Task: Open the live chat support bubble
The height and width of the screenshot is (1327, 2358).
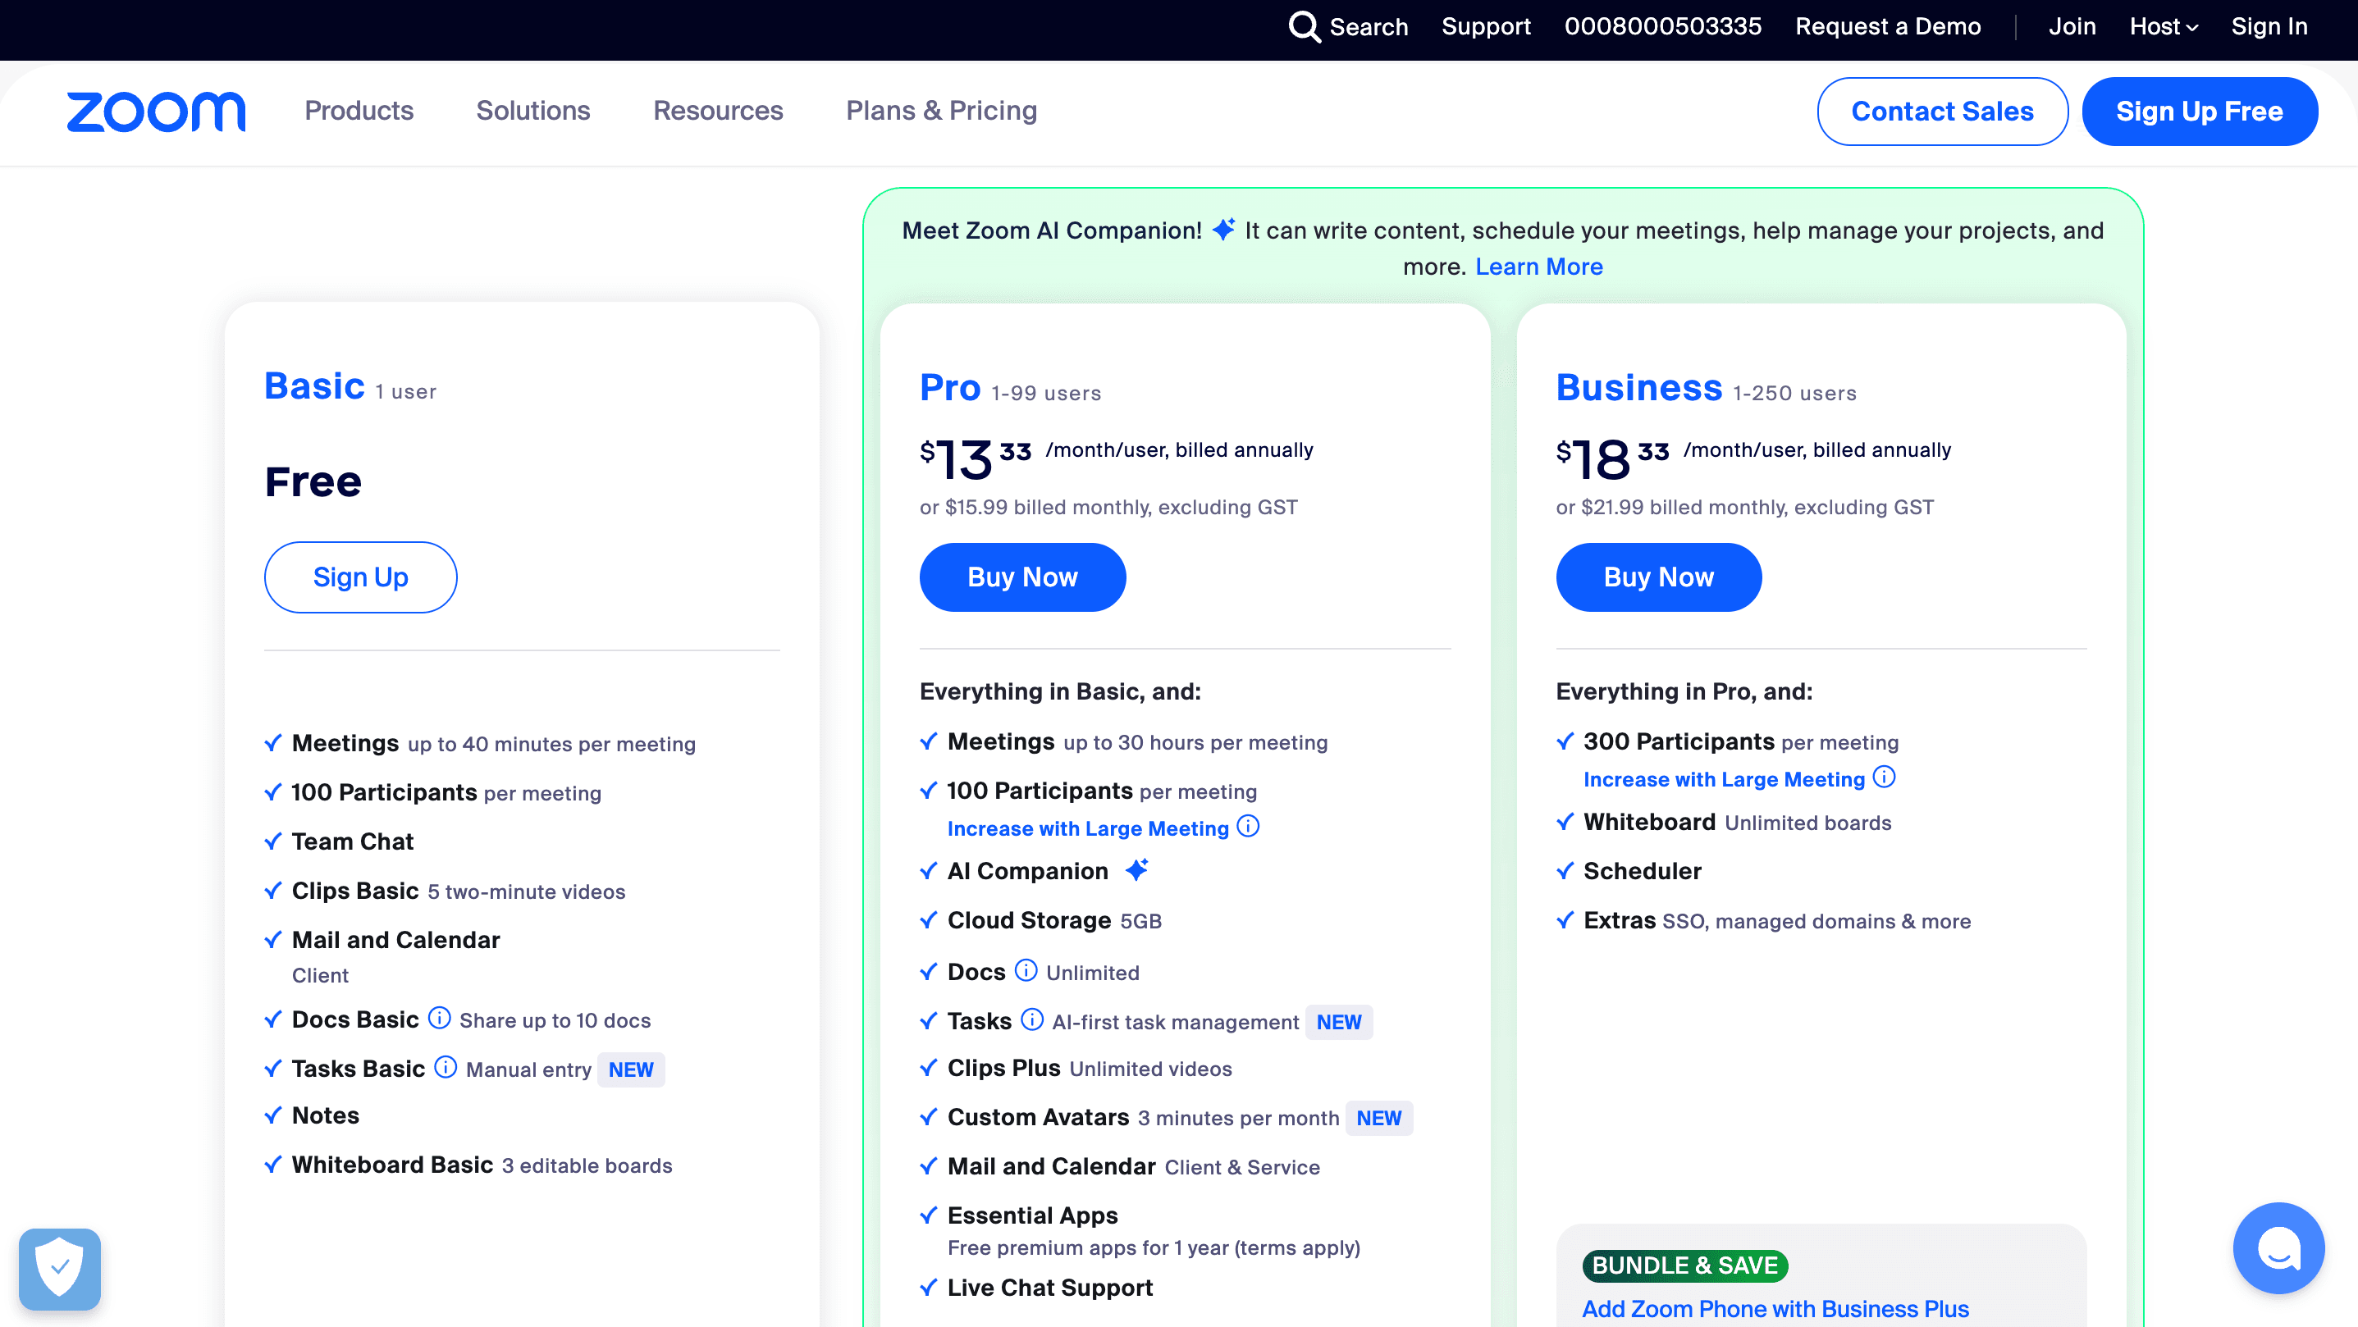Action: [2278, 1248]
